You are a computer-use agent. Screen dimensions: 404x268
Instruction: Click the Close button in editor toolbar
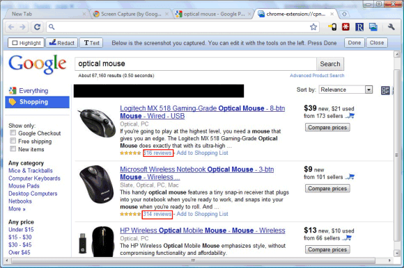(377, 43)
